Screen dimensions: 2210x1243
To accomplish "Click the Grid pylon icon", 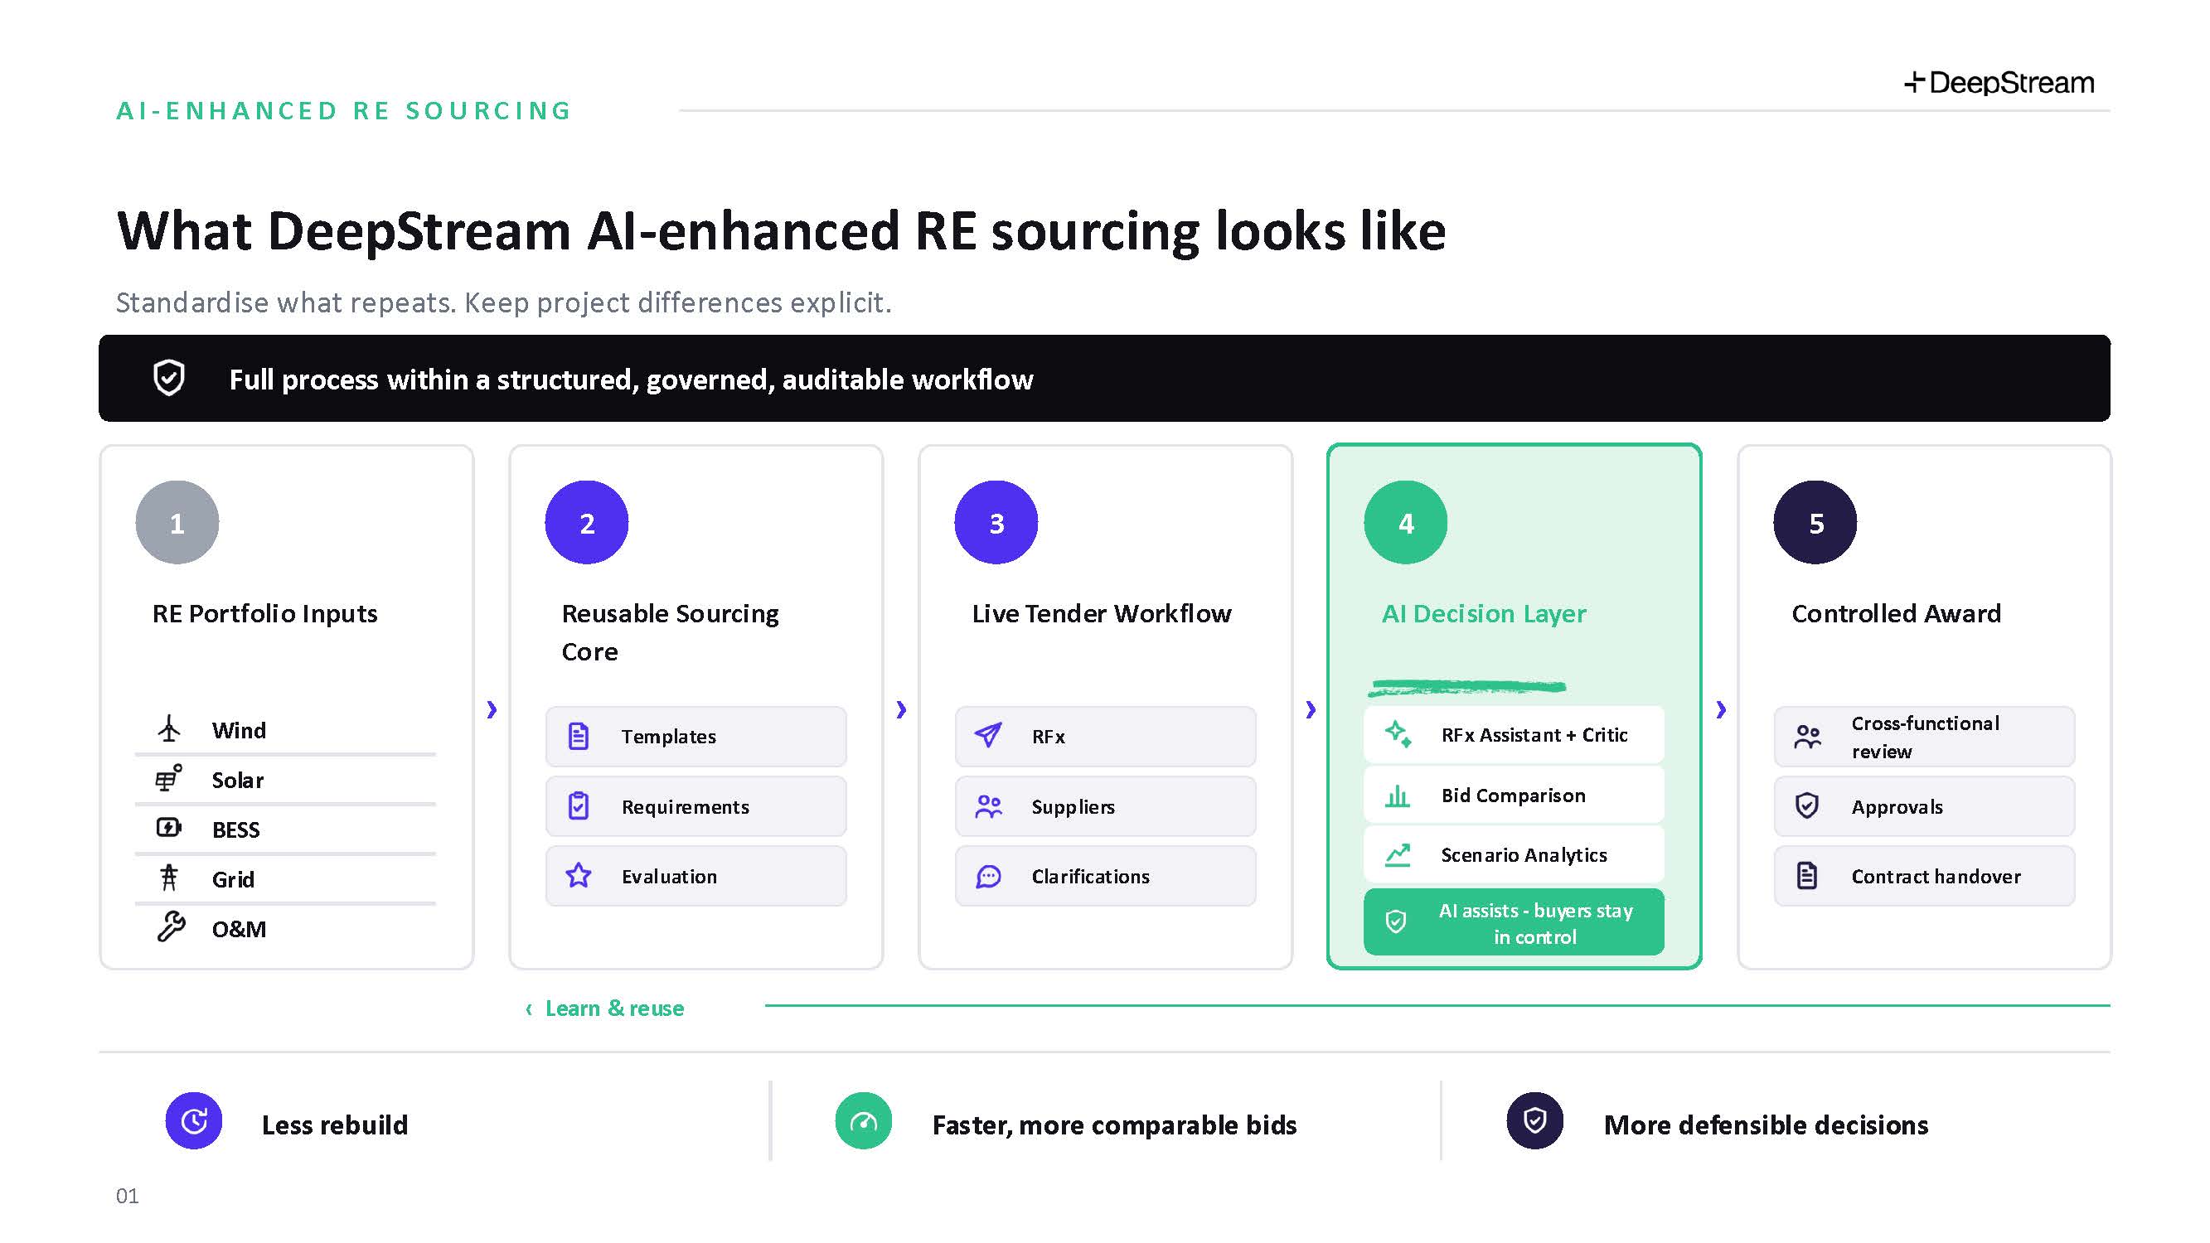I will 169,877.
